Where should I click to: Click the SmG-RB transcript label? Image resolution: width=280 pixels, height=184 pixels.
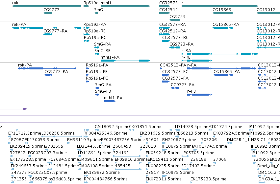103,51
